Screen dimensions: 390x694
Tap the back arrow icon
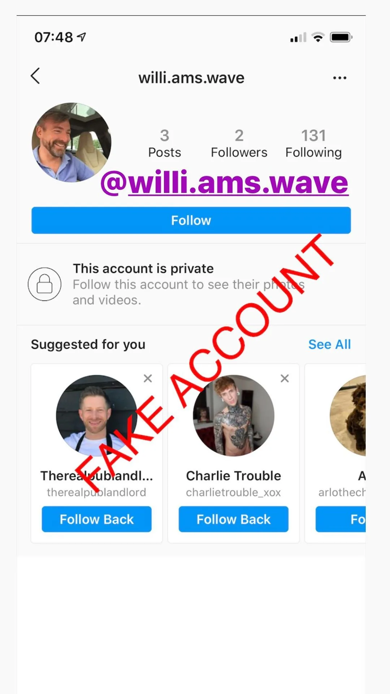pos(35,76)
